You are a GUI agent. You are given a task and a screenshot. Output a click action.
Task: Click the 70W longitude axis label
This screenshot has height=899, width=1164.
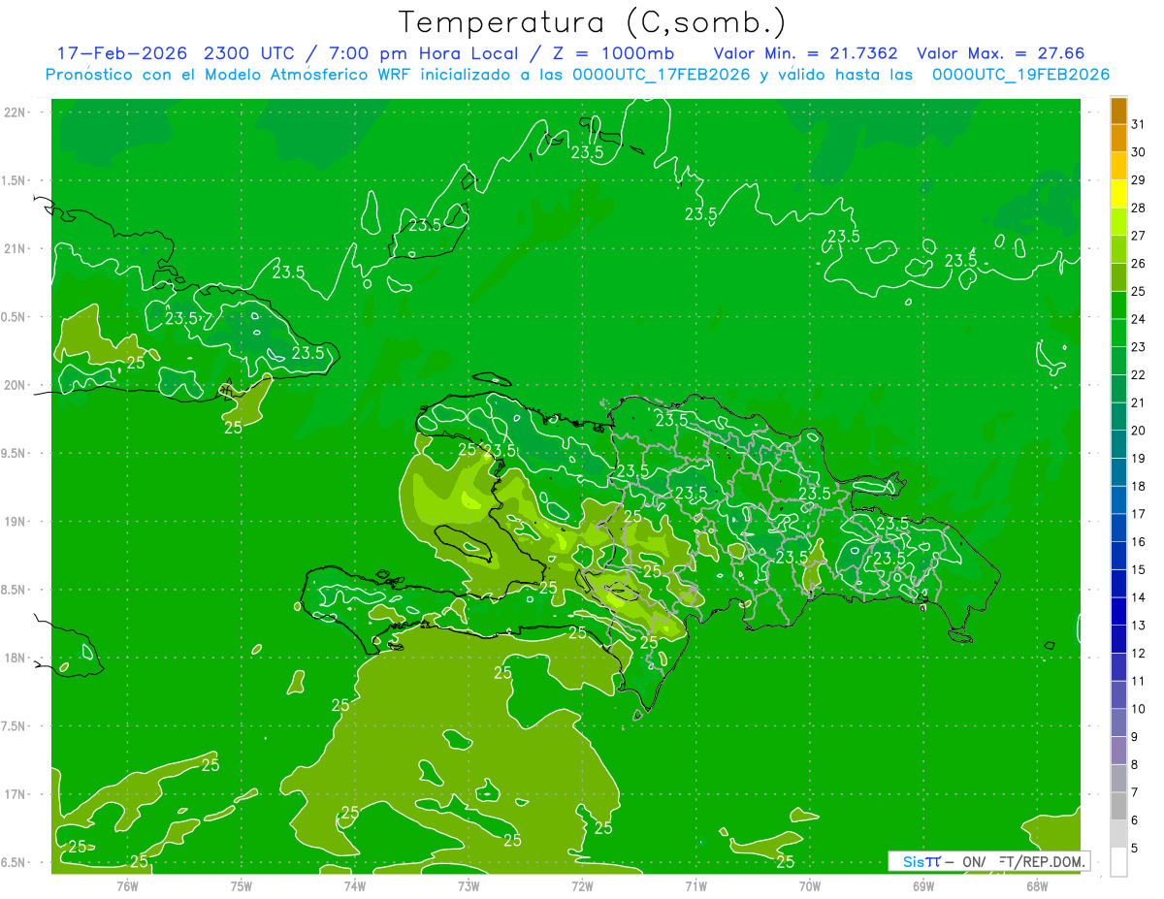(810, 886)
